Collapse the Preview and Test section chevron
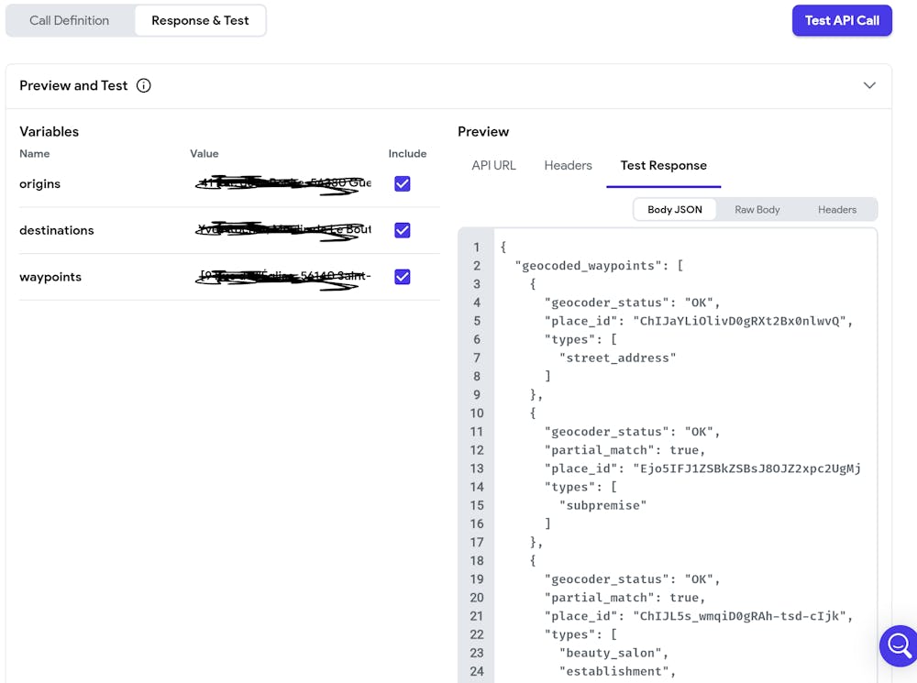The width and height of the screenshot is (917, 683). pos(869,85)
